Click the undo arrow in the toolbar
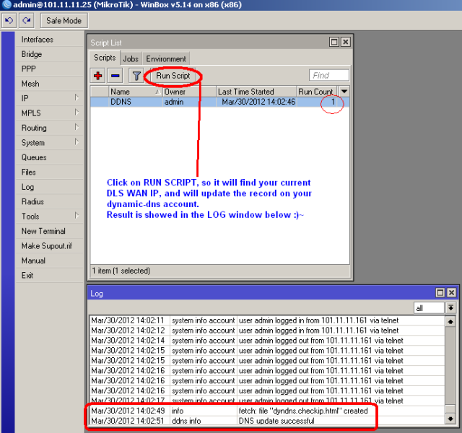 click(8, 21)
